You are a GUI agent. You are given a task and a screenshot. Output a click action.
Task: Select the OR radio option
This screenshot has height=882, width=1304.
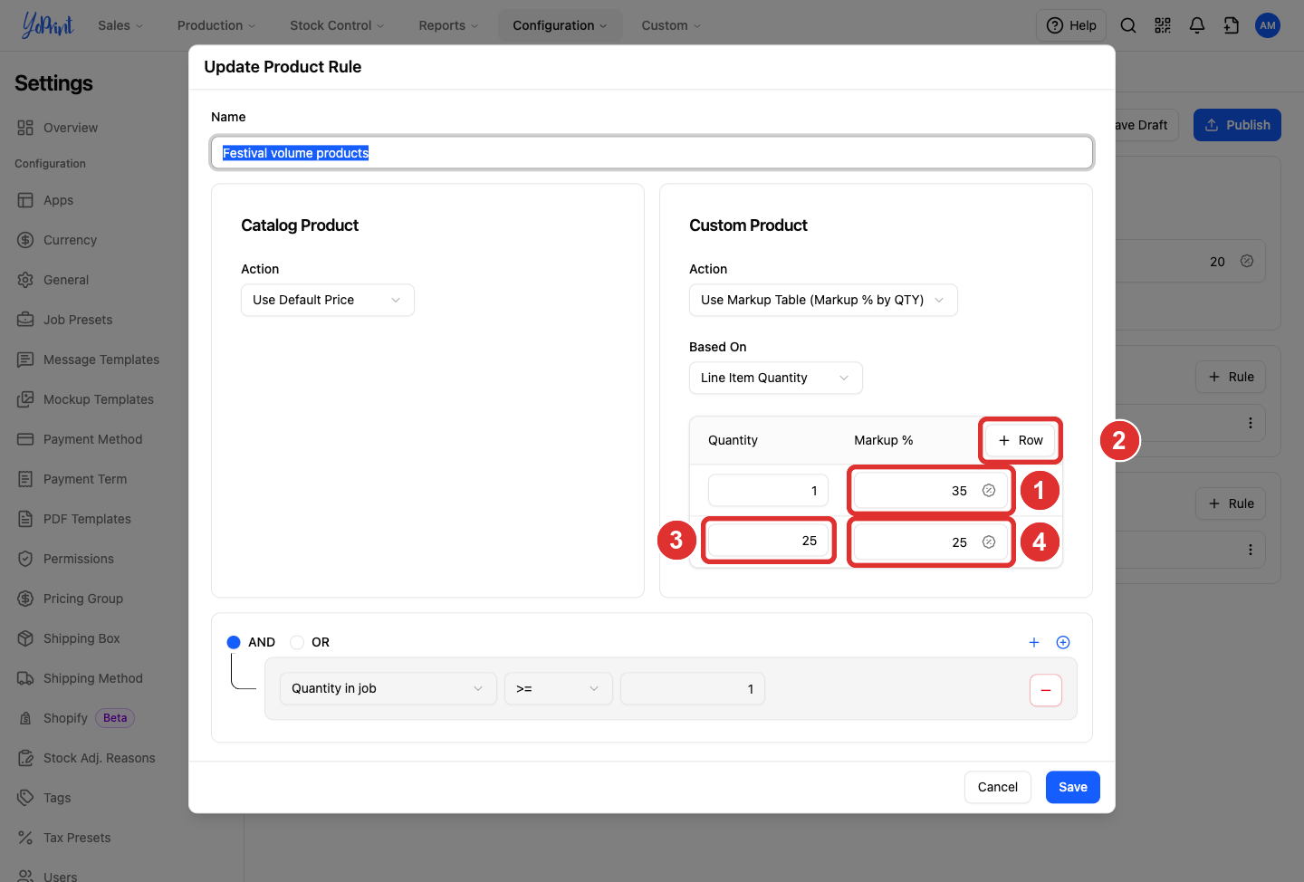pyautogui.click(x=297, y=642)
